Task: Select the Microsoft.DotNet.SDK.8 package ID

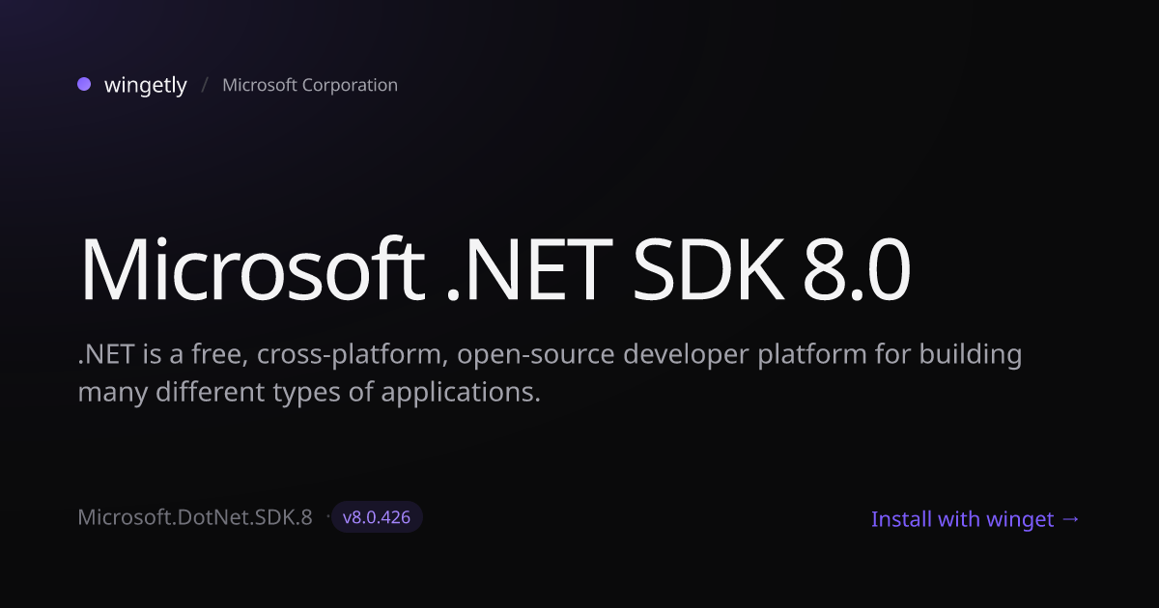Action: tap(195, 517)
